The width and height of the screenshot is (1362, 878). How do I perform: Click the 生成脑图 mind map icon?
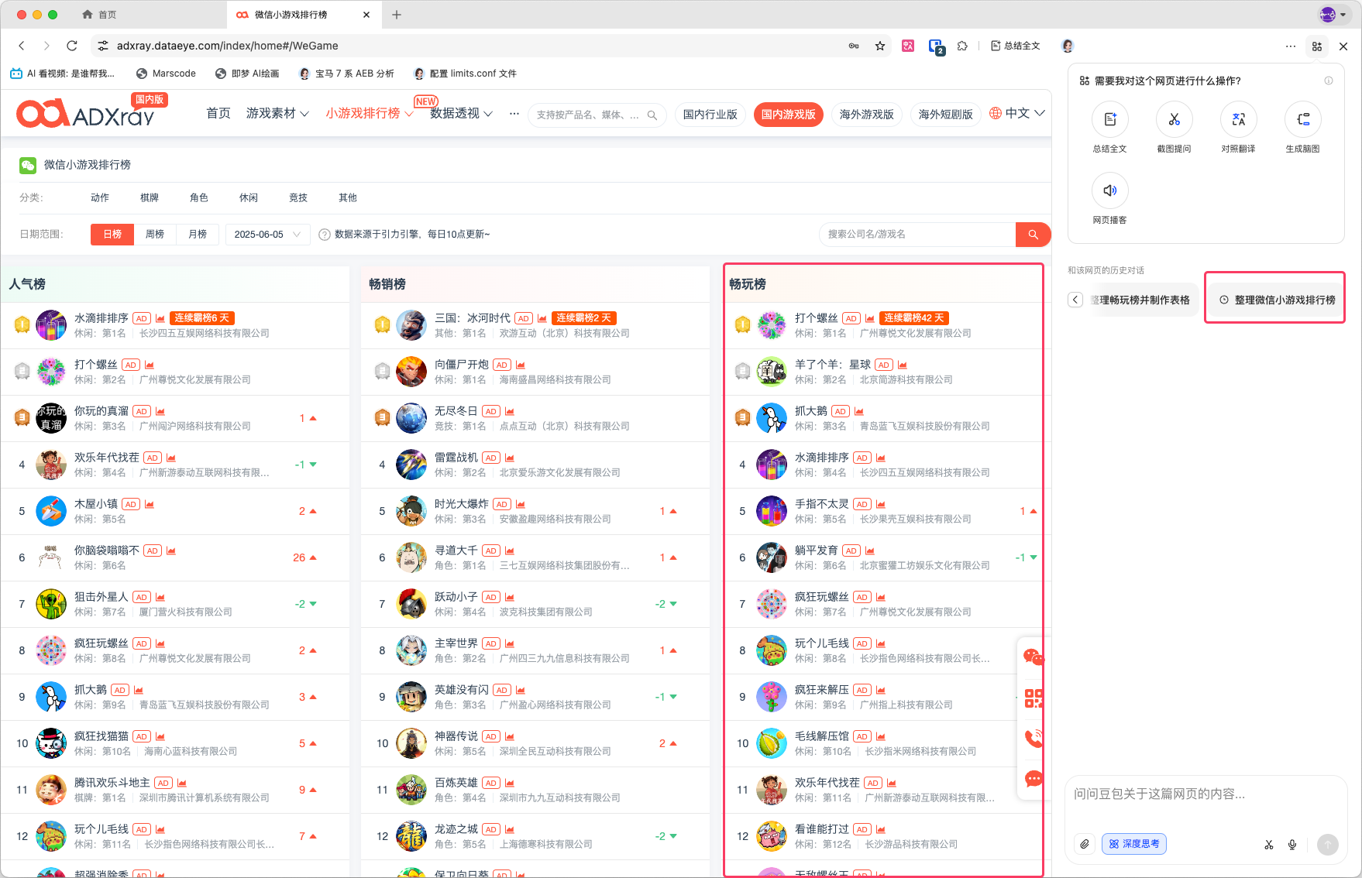point(1302,119)
